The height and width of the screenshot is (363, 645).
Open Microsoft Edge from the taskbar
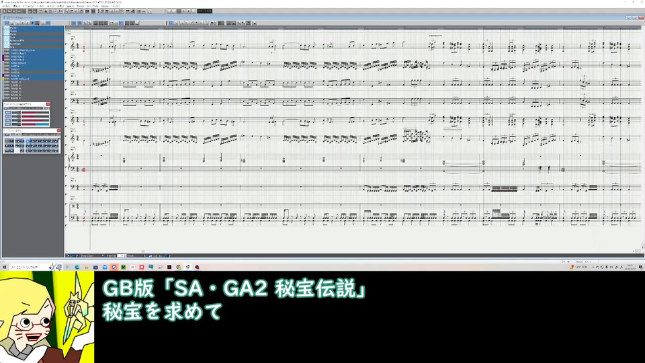click(x=77, y=267)
